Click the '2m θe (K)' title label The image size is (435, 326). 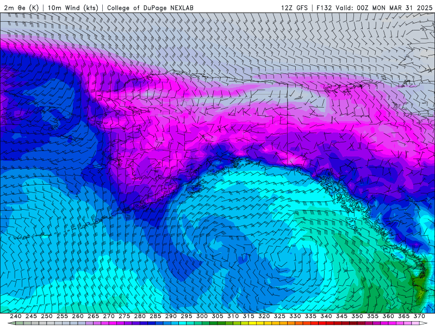[21, 8]
